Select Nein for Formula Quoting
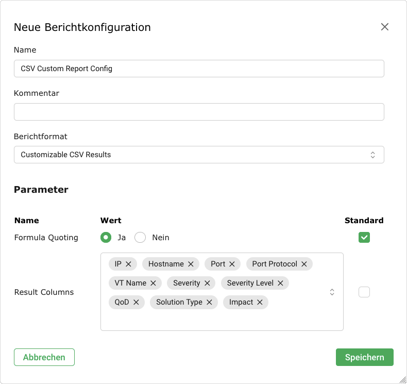 coord(140,238)
